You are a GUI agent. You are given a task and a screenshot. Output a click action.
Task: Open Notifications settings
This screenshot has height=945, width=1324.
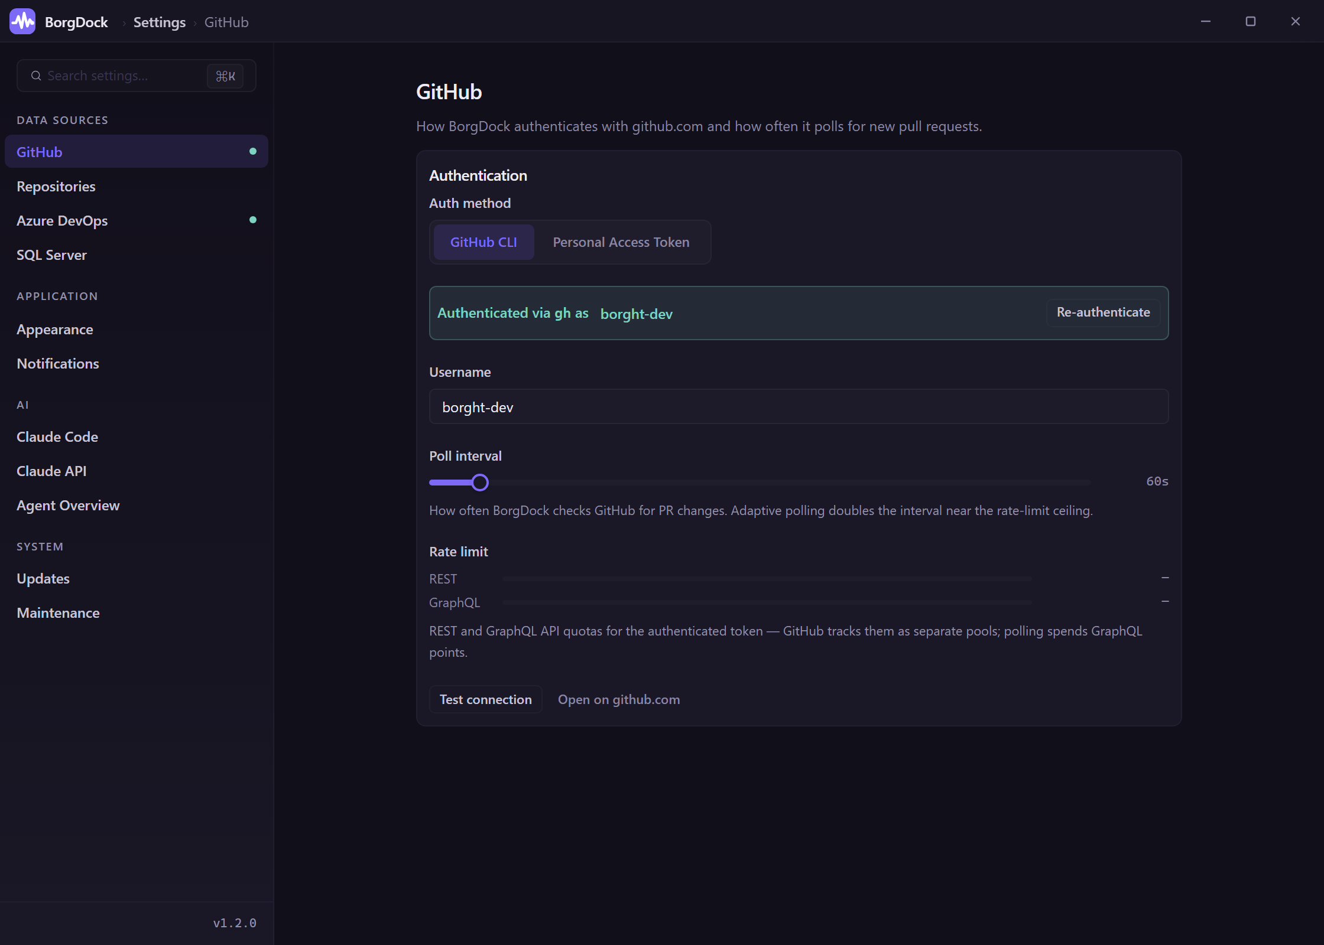(137, 363)
